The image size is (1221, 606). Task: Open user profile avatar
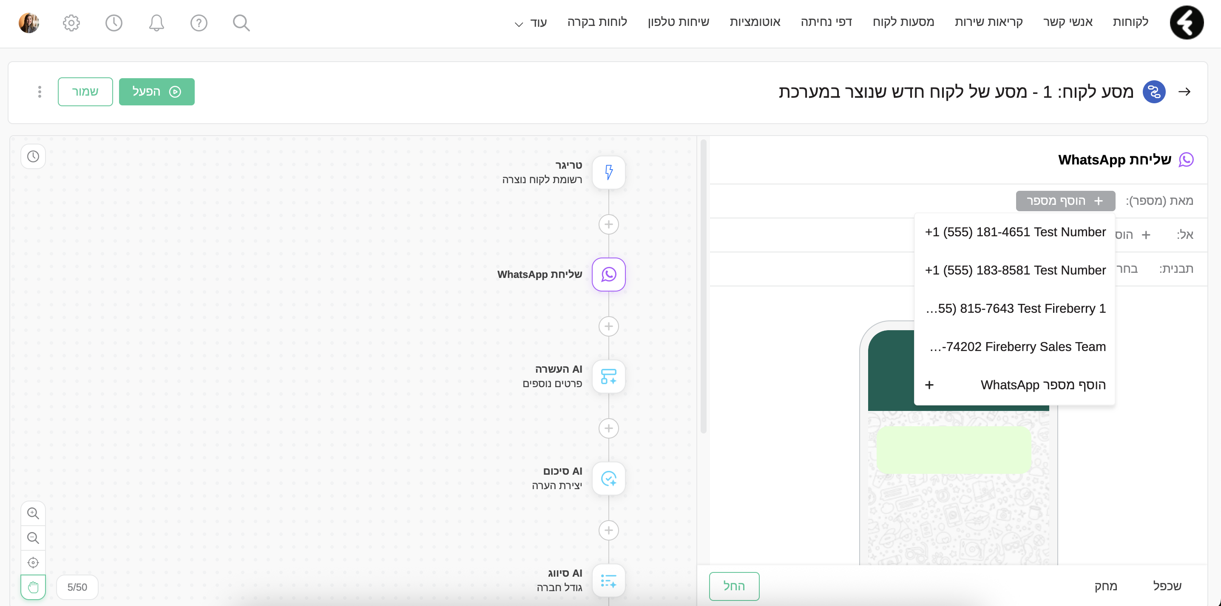(29, 22)
